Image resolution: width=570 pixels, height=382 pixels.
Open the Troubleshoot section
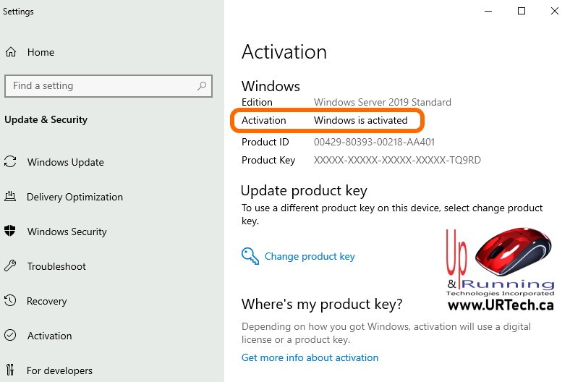pyautogui.click(x=56, y=266)
